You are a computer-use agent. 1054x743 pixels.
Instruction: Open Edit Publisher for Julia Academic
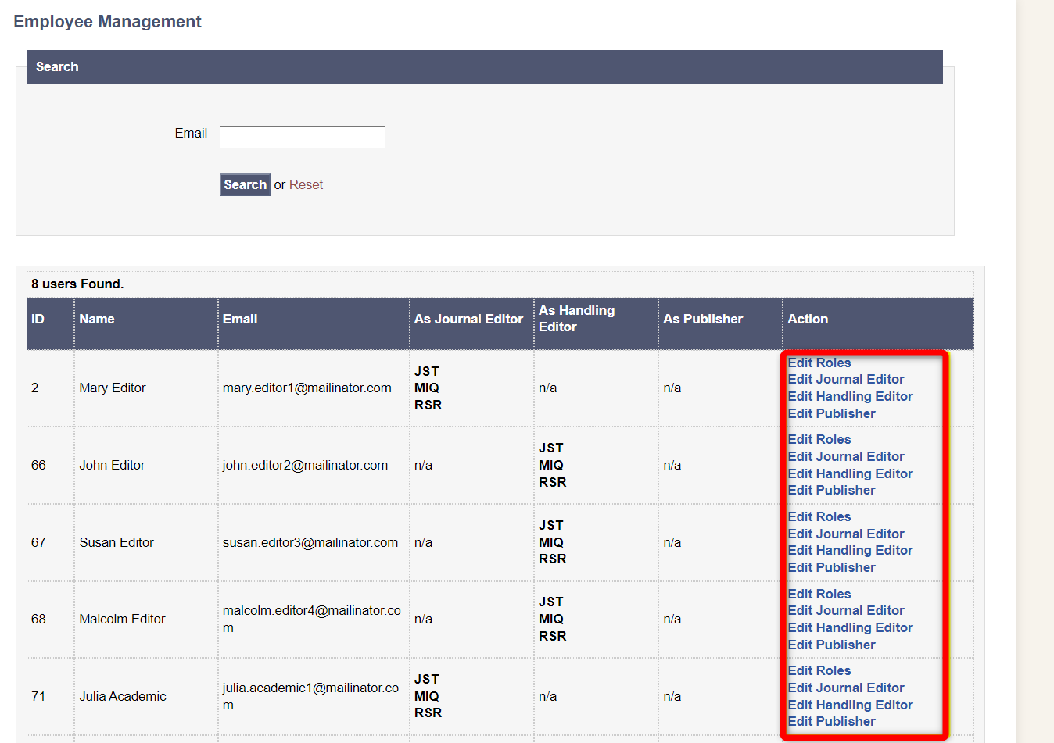point(831,722)
